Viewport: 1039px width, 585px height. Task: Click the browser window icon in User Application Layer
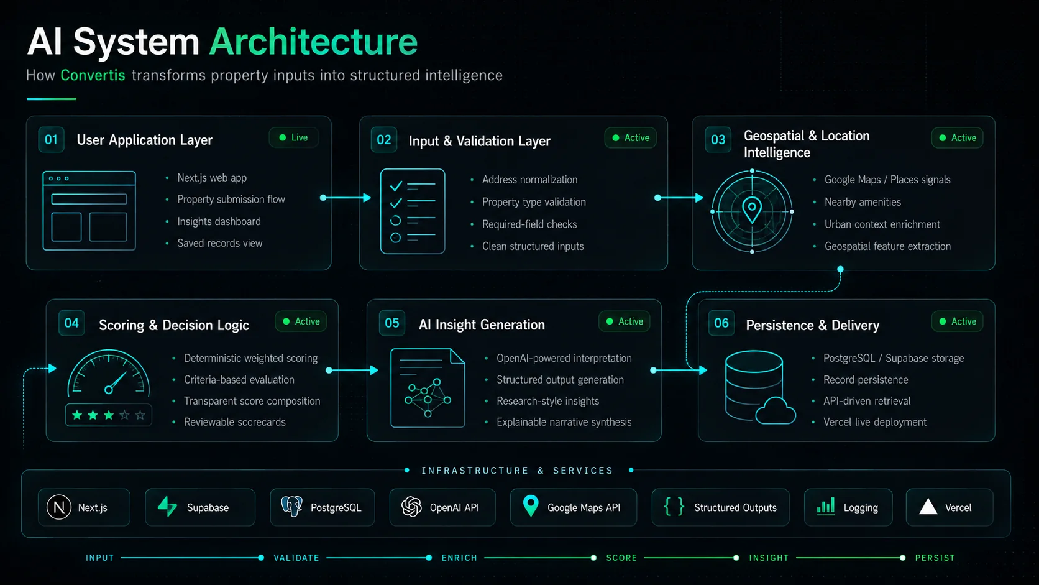[89, 211]
